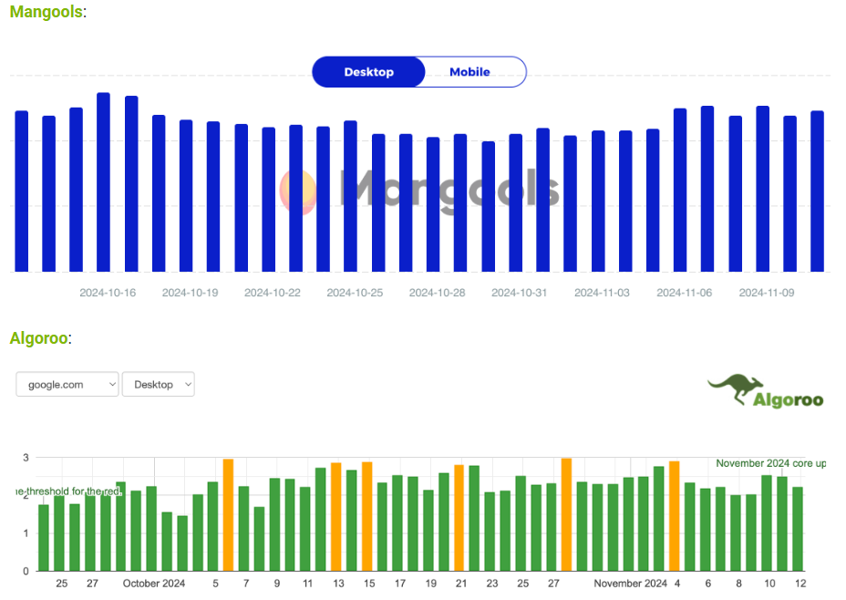Click the 'November 2024 core up' annotation
Screen dimensions: 846x600
(770, 463)
